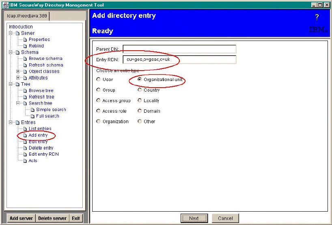
Task: Open the Edit entry RDN item
Action: click(43, 154)
